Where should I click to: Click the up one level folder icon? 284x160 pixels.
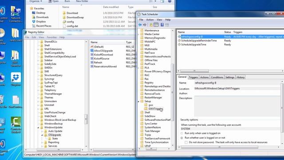151,25
